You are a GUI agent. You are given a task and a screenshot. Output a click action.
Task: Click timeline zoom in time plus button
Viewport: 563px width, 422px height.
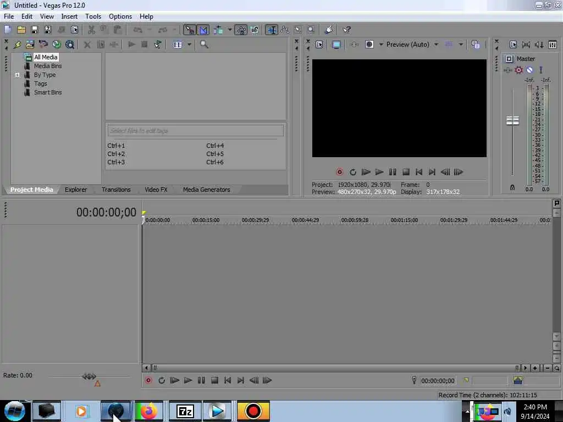tap(534, 368)
